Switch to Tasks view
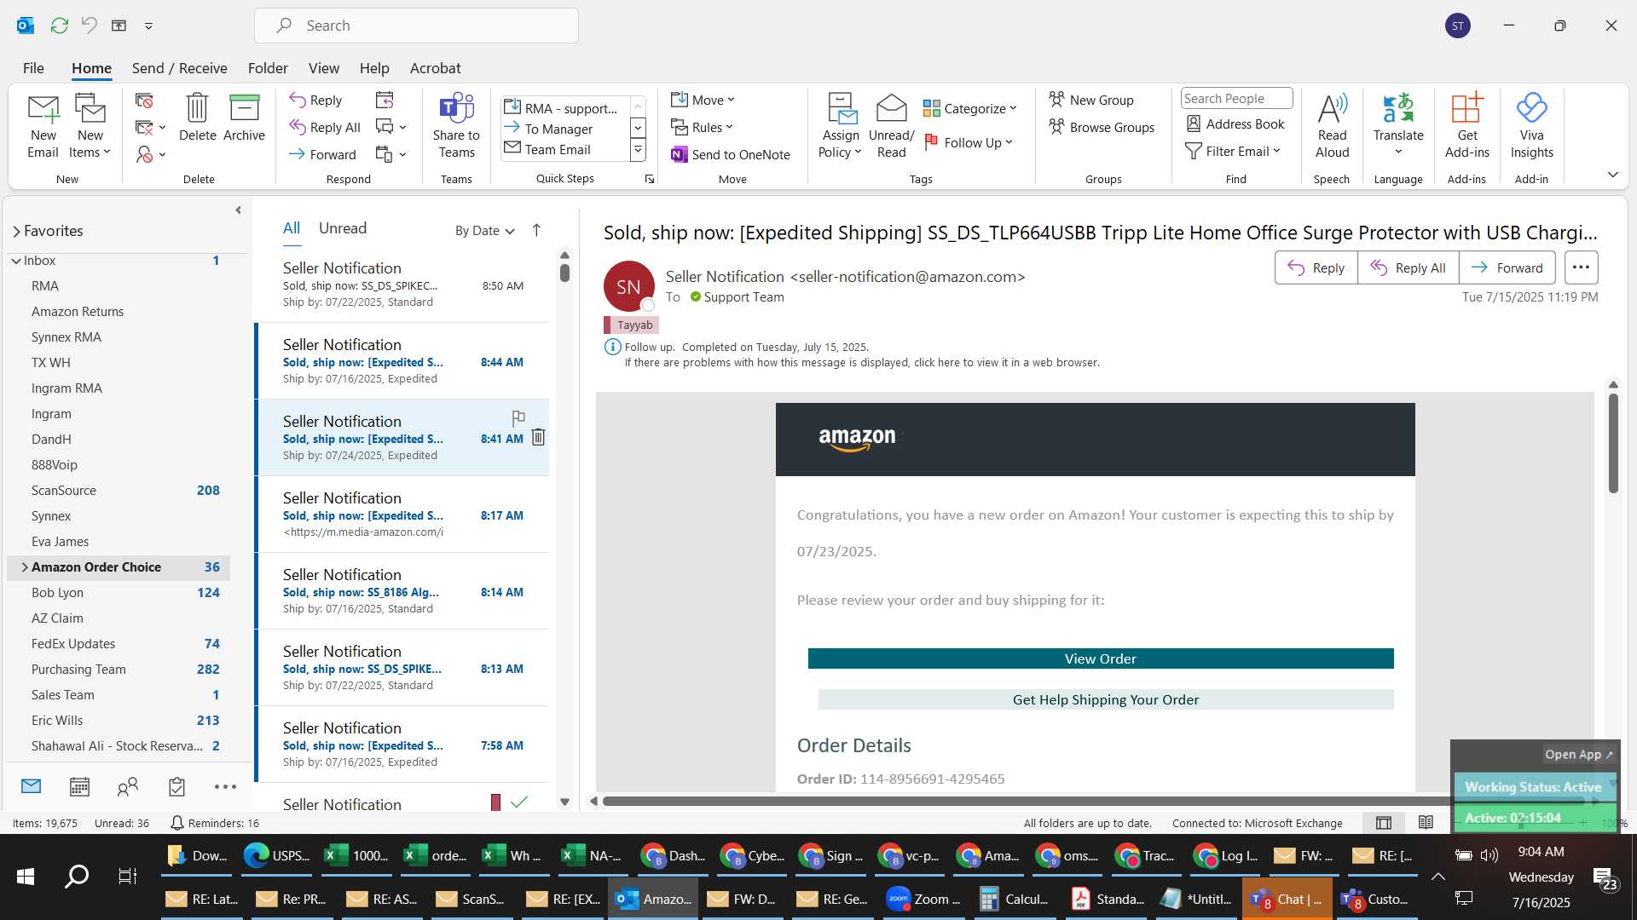This screenshot has height=920, width=1637. pyautogui.click(x=176, y=786)
